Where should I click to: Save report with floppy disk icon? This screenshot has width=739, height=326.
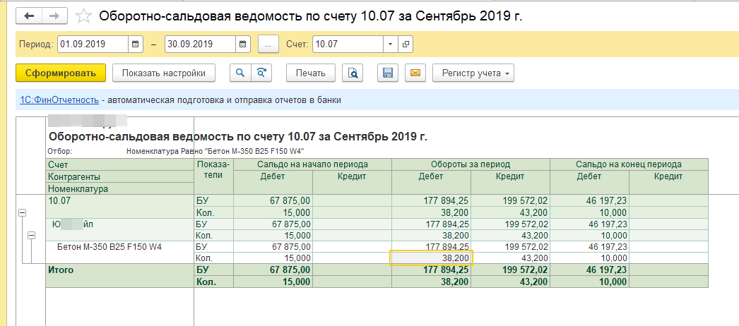pos(387,73)
